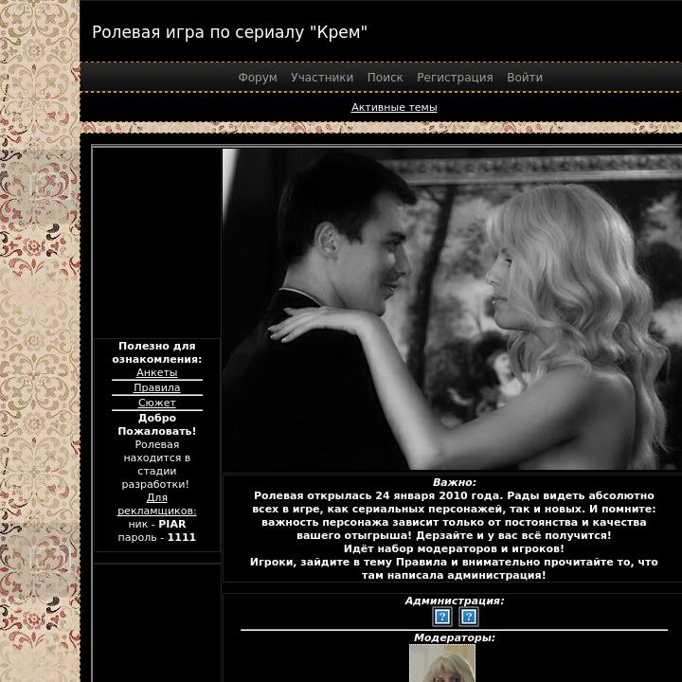This screenshot has width=682, height=682.
Task: Open the Активные темы link
Action: point(394,107)
